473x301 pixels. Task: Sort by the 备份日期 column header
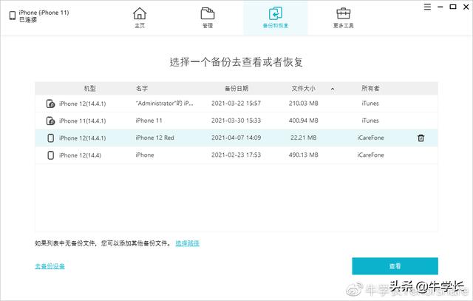tap(236, 89)
